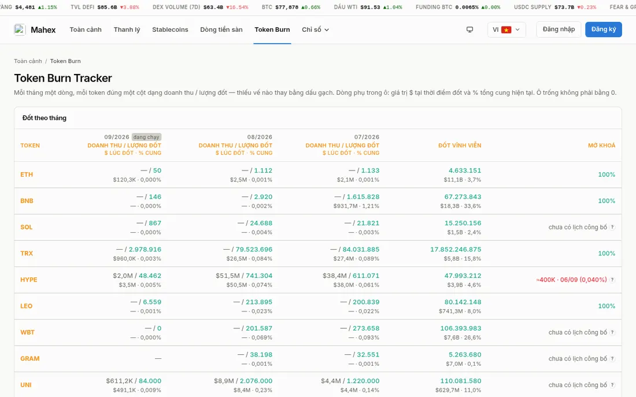Click LEO token link
This screenshot has width=636, height=397.
[27, 306]
